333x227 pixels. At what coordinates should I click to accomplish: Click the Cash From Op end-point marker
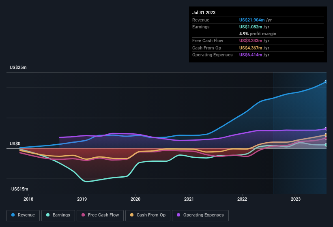[x=326, y=135]
